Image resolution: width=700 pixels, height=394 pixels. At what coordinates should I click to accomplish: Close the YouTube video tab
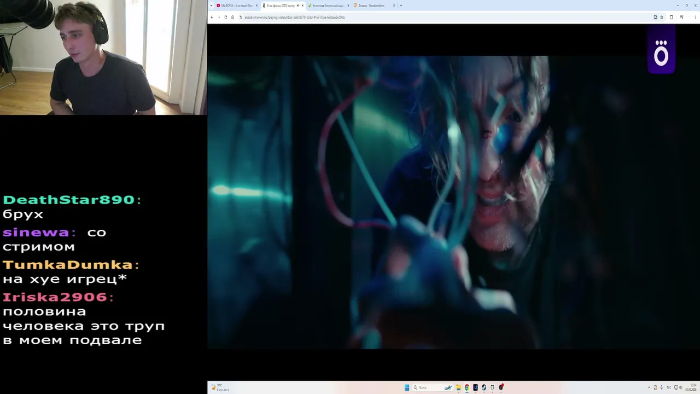coord(256,5)
